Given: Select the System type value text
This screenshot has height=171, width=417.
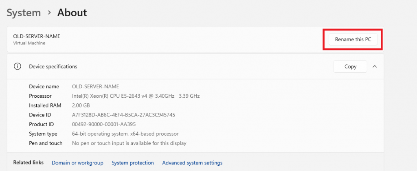Looking at the screenshot, I should click(125, 134).
